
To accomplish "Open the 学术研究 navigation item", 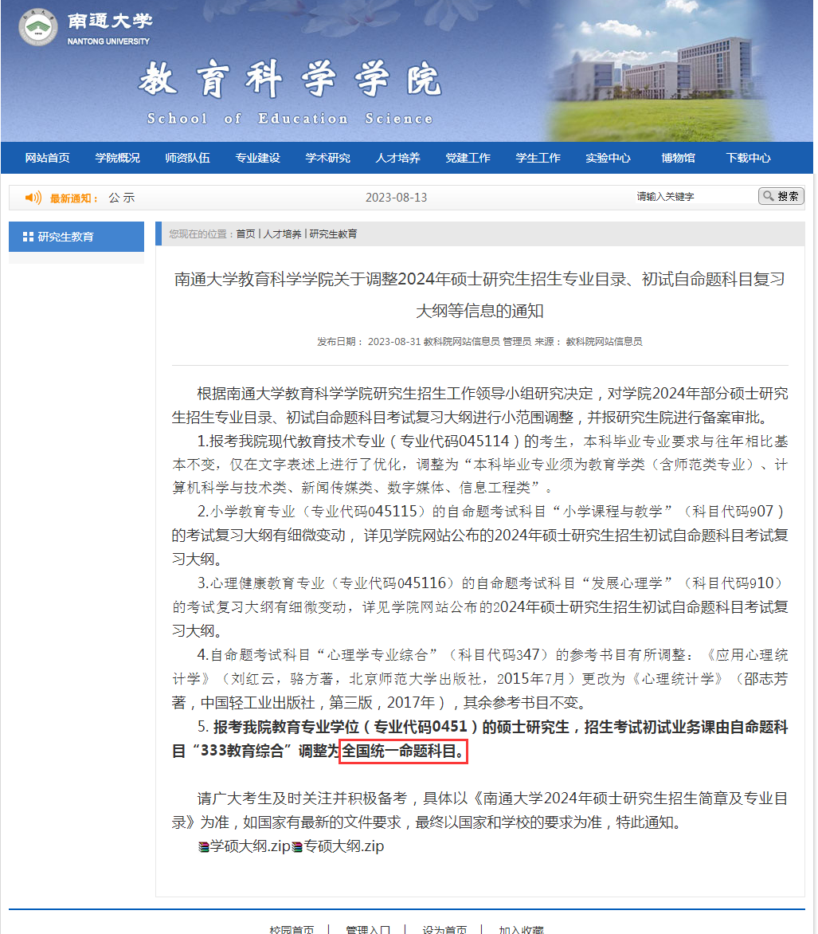I will point(328,158).
